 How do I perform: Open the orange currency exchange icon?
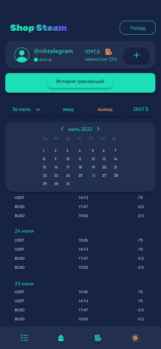pos(135,338)
